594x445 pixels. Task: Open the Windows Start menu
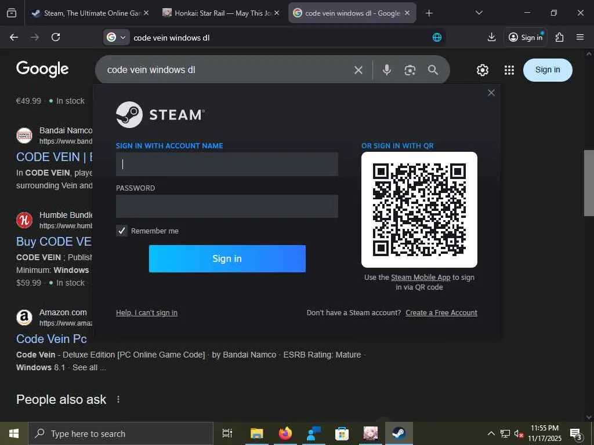click(14, 433)
